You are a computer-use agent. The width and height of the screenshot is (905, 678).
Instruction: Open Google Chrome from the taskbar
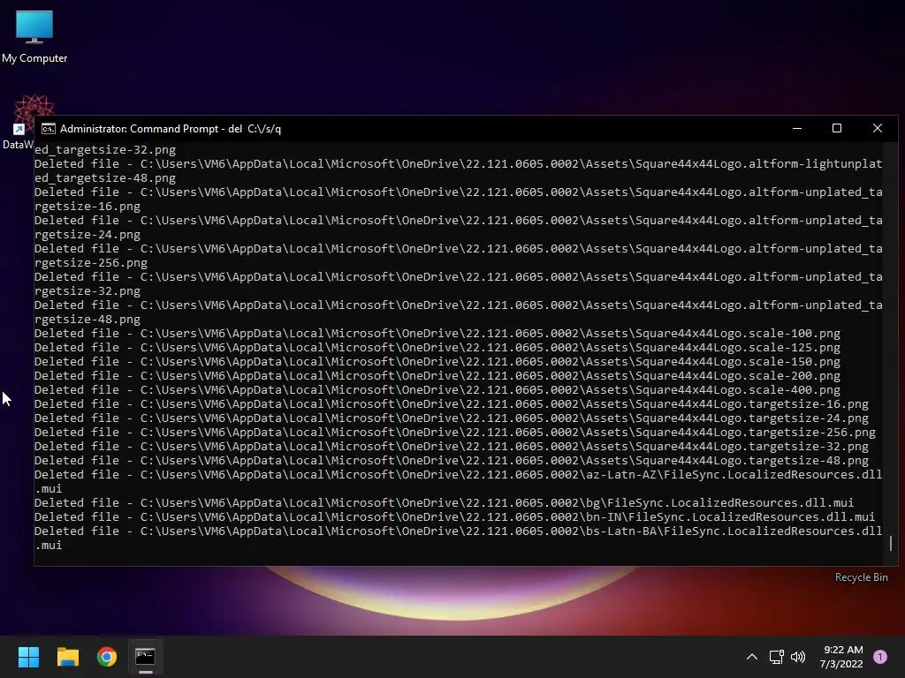(107, 657)
